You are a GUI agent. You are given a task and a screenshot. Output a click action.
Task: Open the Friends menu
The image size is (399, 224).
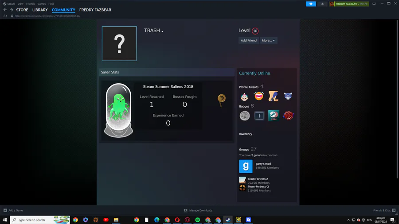pos(30,4)
